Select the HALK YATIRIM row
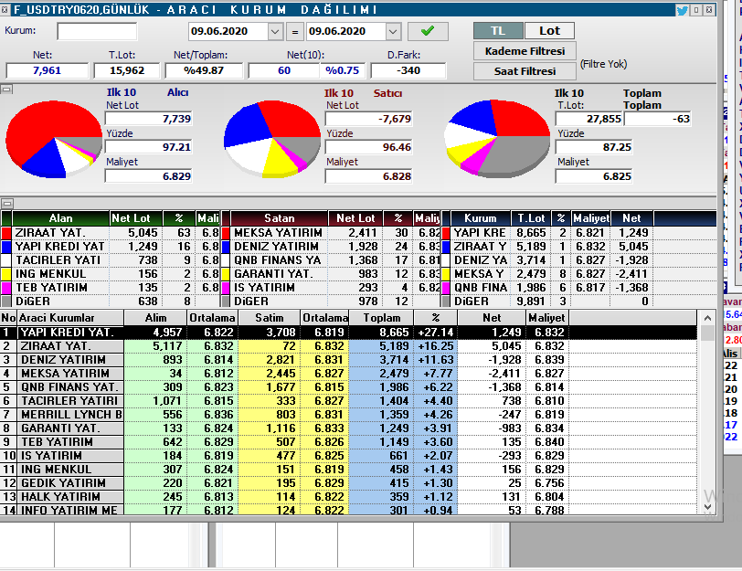Image resolution: width=742 pixels, height=571 pixels. point(349,497)
